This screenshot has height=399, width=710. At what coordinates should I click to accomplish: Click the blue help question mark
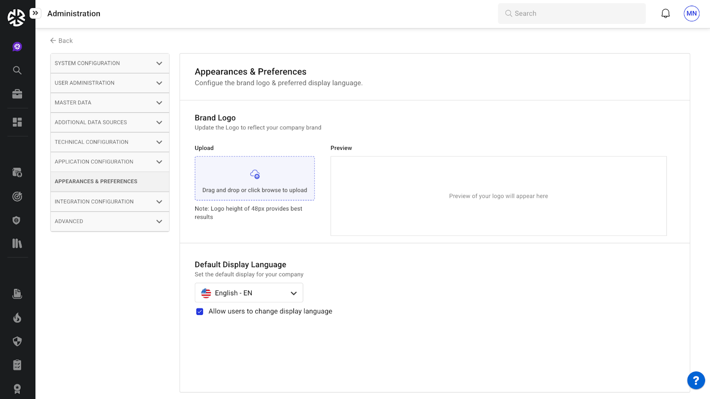(696, 380)
